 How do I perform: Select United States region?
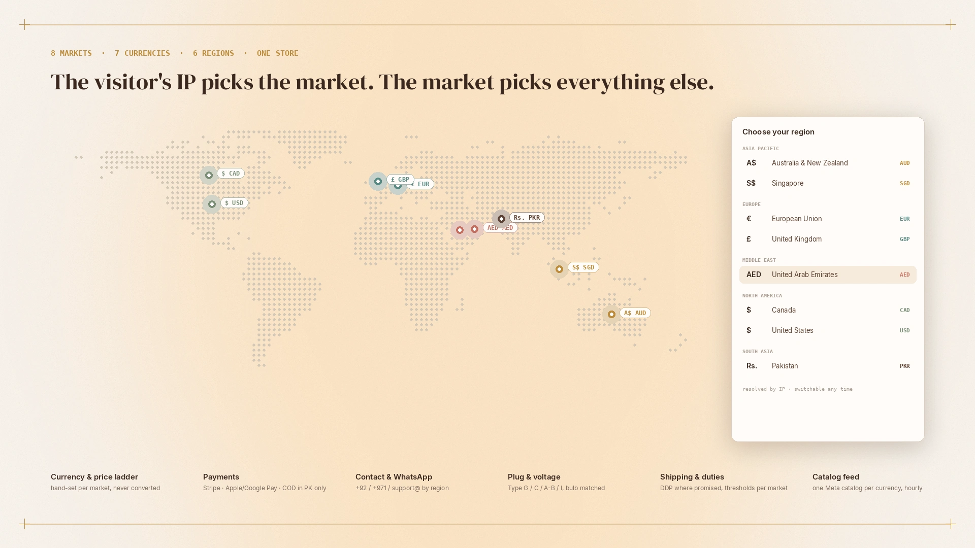coord(828,330)
